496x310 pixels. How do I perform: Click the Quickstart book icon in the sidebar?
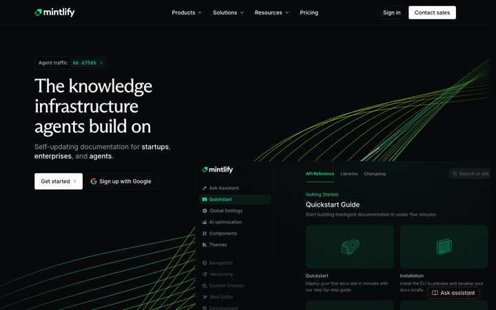coord(205,199)
